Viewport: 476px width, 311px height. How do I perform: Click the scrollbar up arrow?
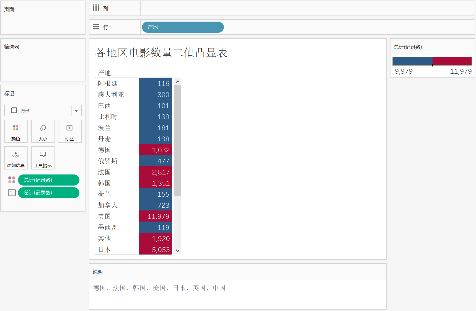point(178,81)
